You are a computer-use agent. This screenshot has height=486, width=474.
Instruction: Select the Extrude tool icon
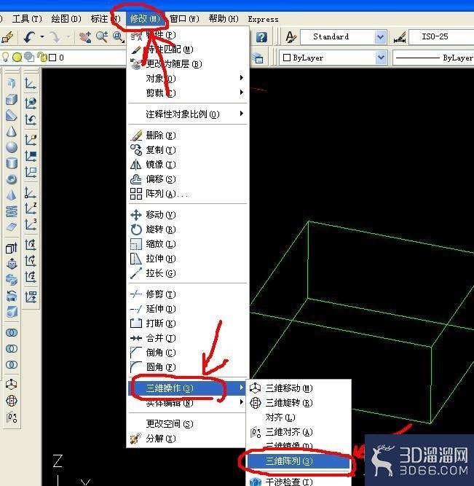pos(12,248)
